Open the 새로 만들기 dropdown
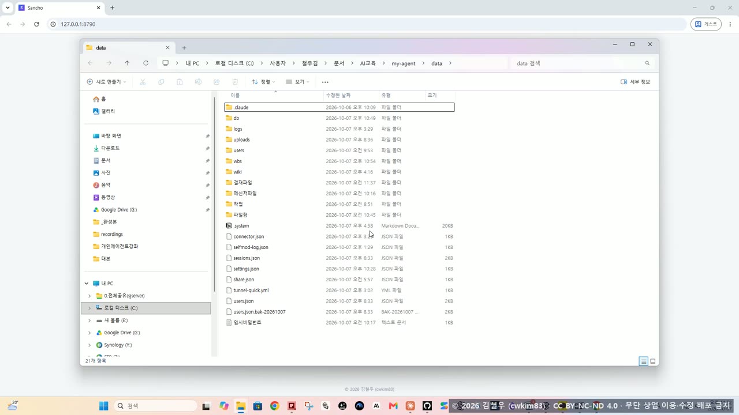Image resolution: width=739 pixels, height=415 pixels. coord(106,82)
